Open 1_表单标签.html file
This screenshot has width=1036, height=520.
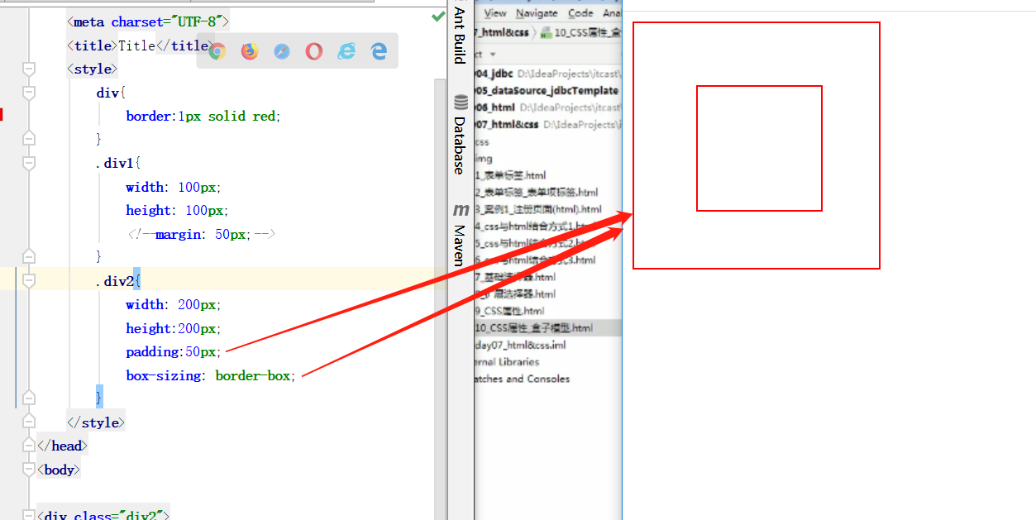tap(510, 175)
